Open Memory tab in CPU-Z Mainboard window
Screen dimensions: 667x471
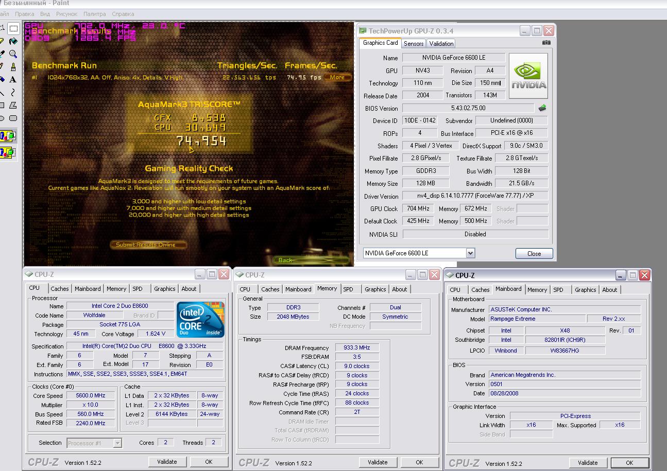tap(537, 290)
